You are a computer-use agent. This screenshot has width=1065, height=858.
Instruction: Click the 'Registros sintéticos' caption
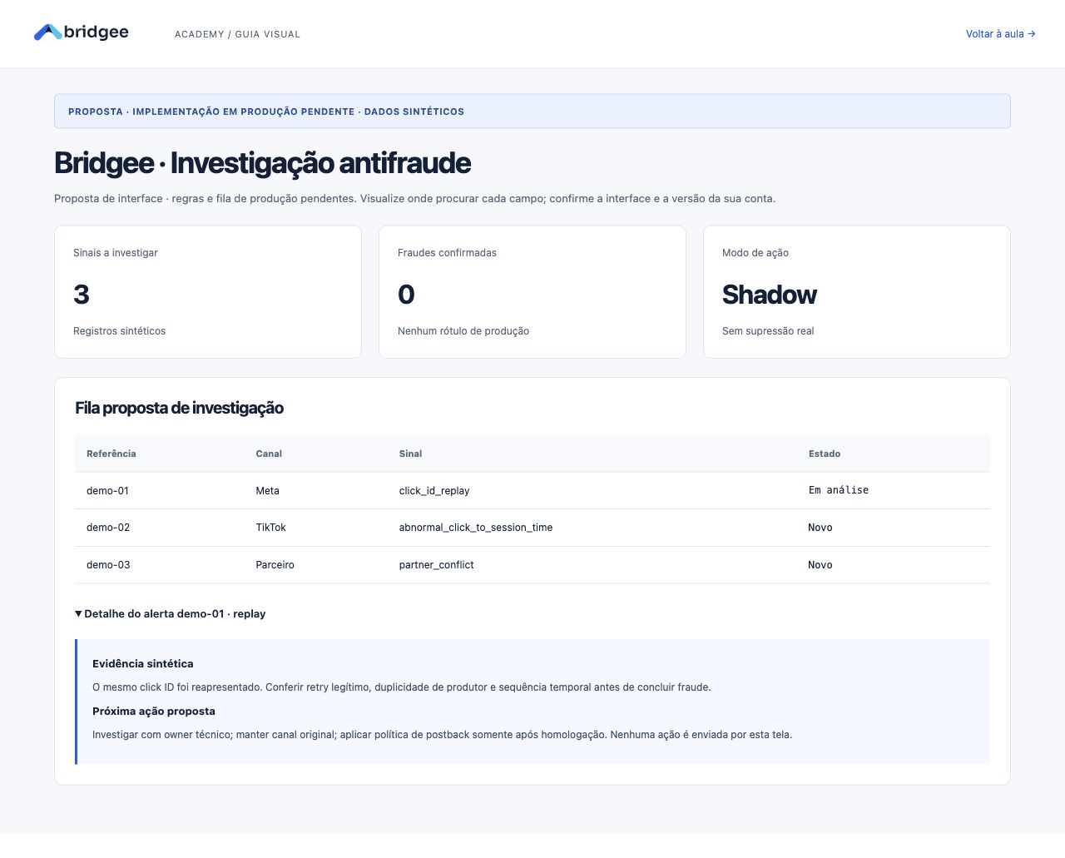point(119,331)
